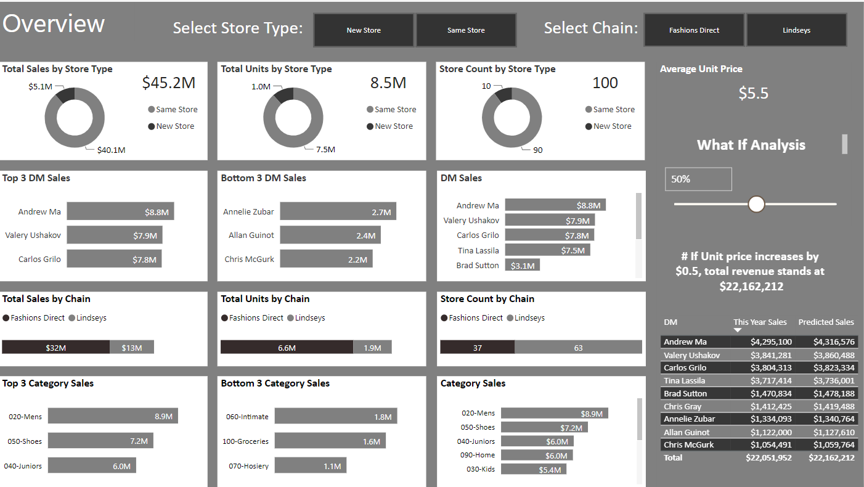
Task: Select the New Store slicer button
Action: pyautogui.click(x=364, y=30)
